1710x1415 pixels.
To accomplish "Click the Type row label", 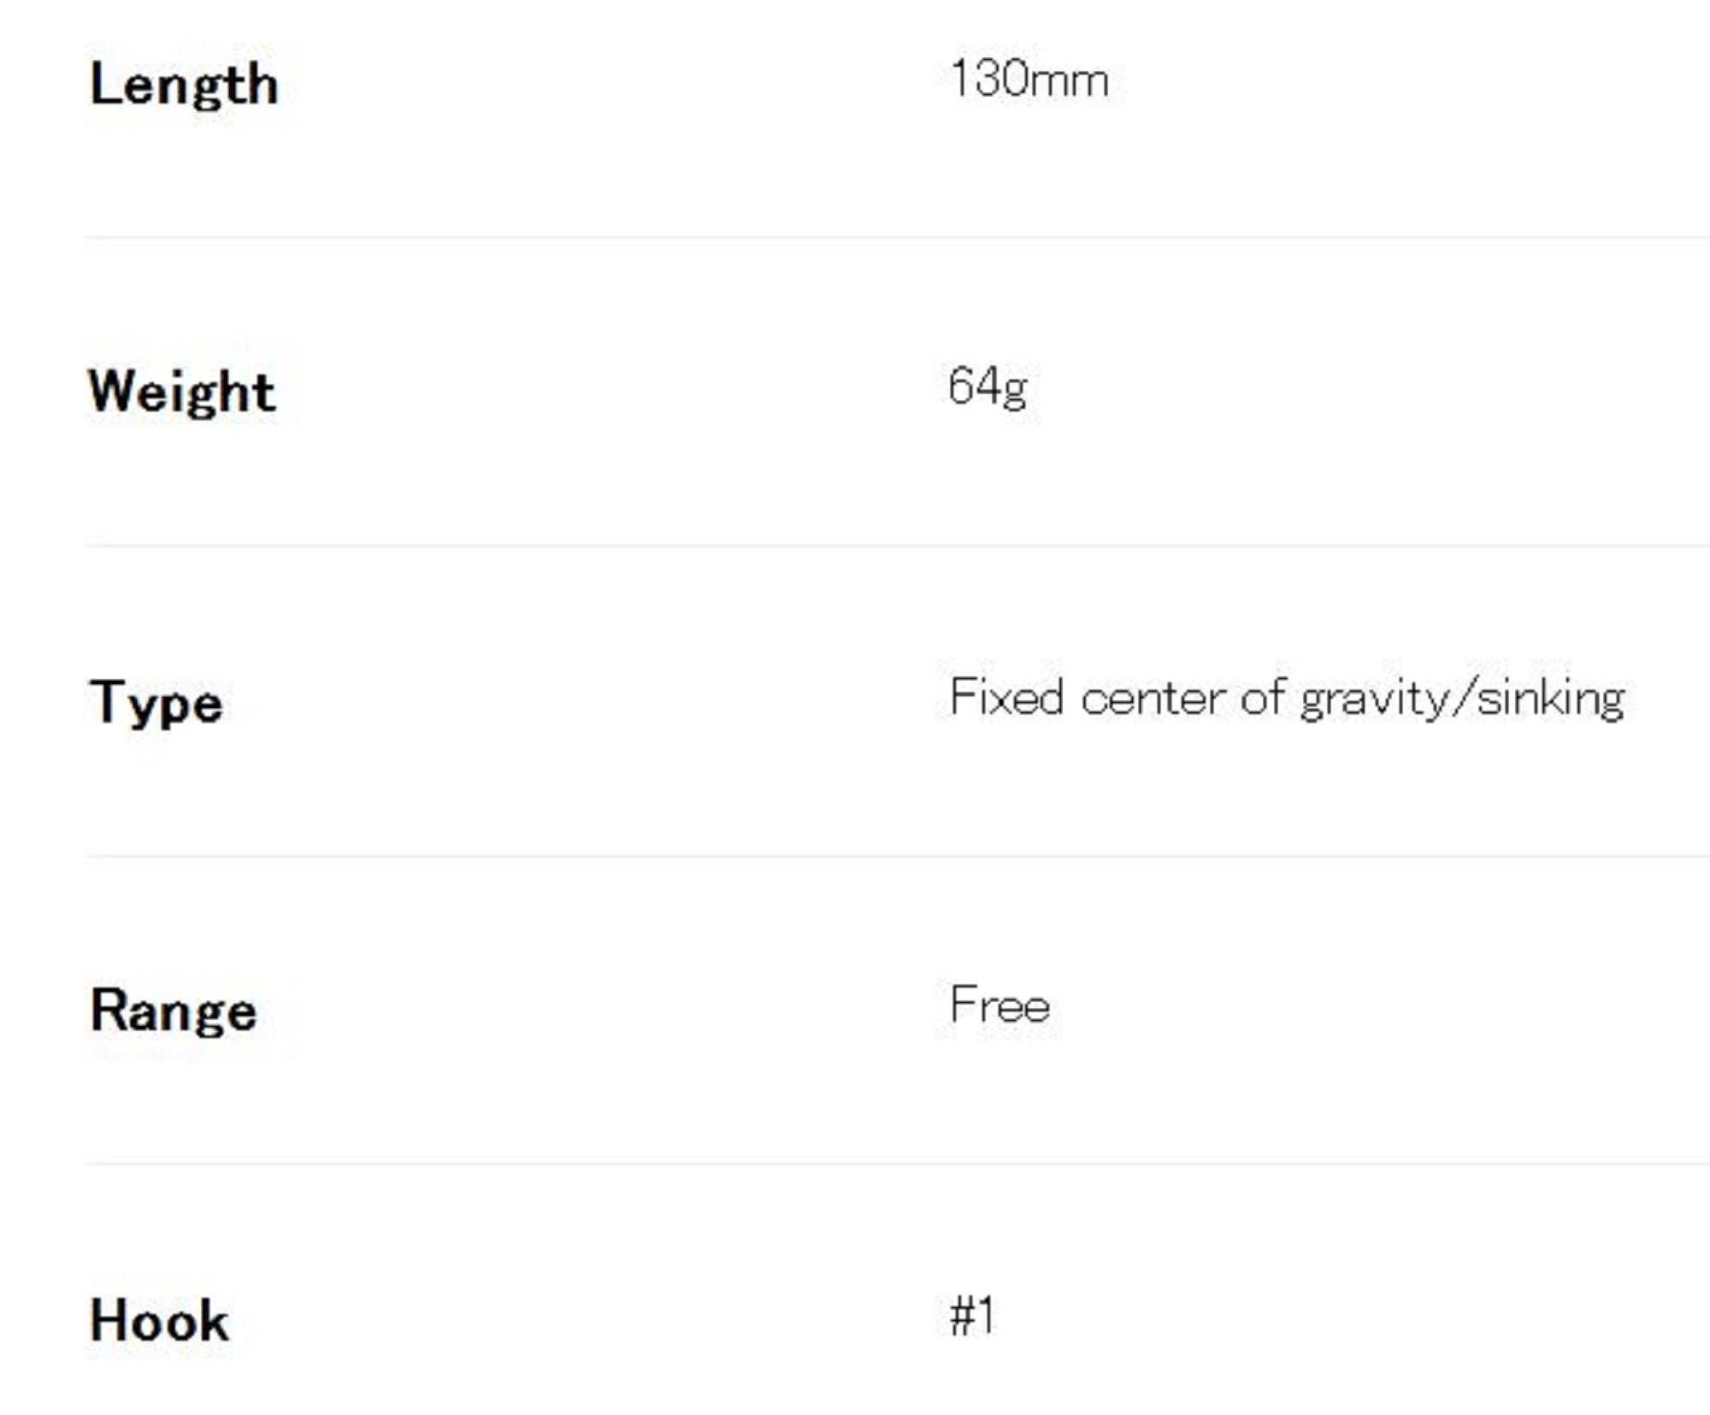I will point(156,702).
